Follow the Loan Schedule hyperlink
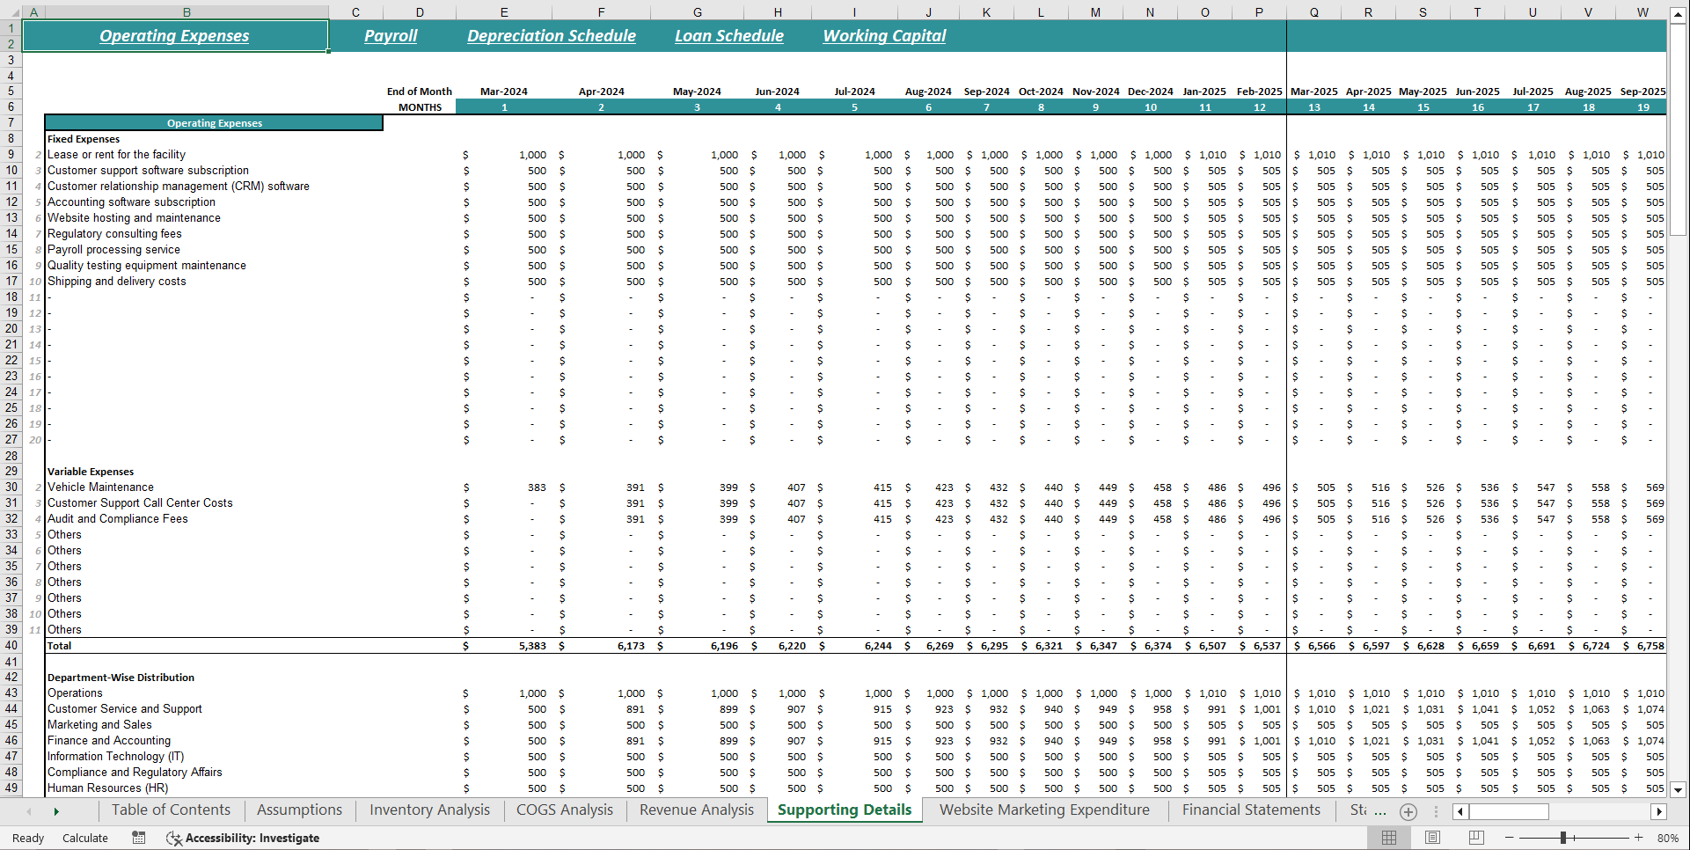The width and height of the screenshot is (1690, 850). click(x=728, y=35)
